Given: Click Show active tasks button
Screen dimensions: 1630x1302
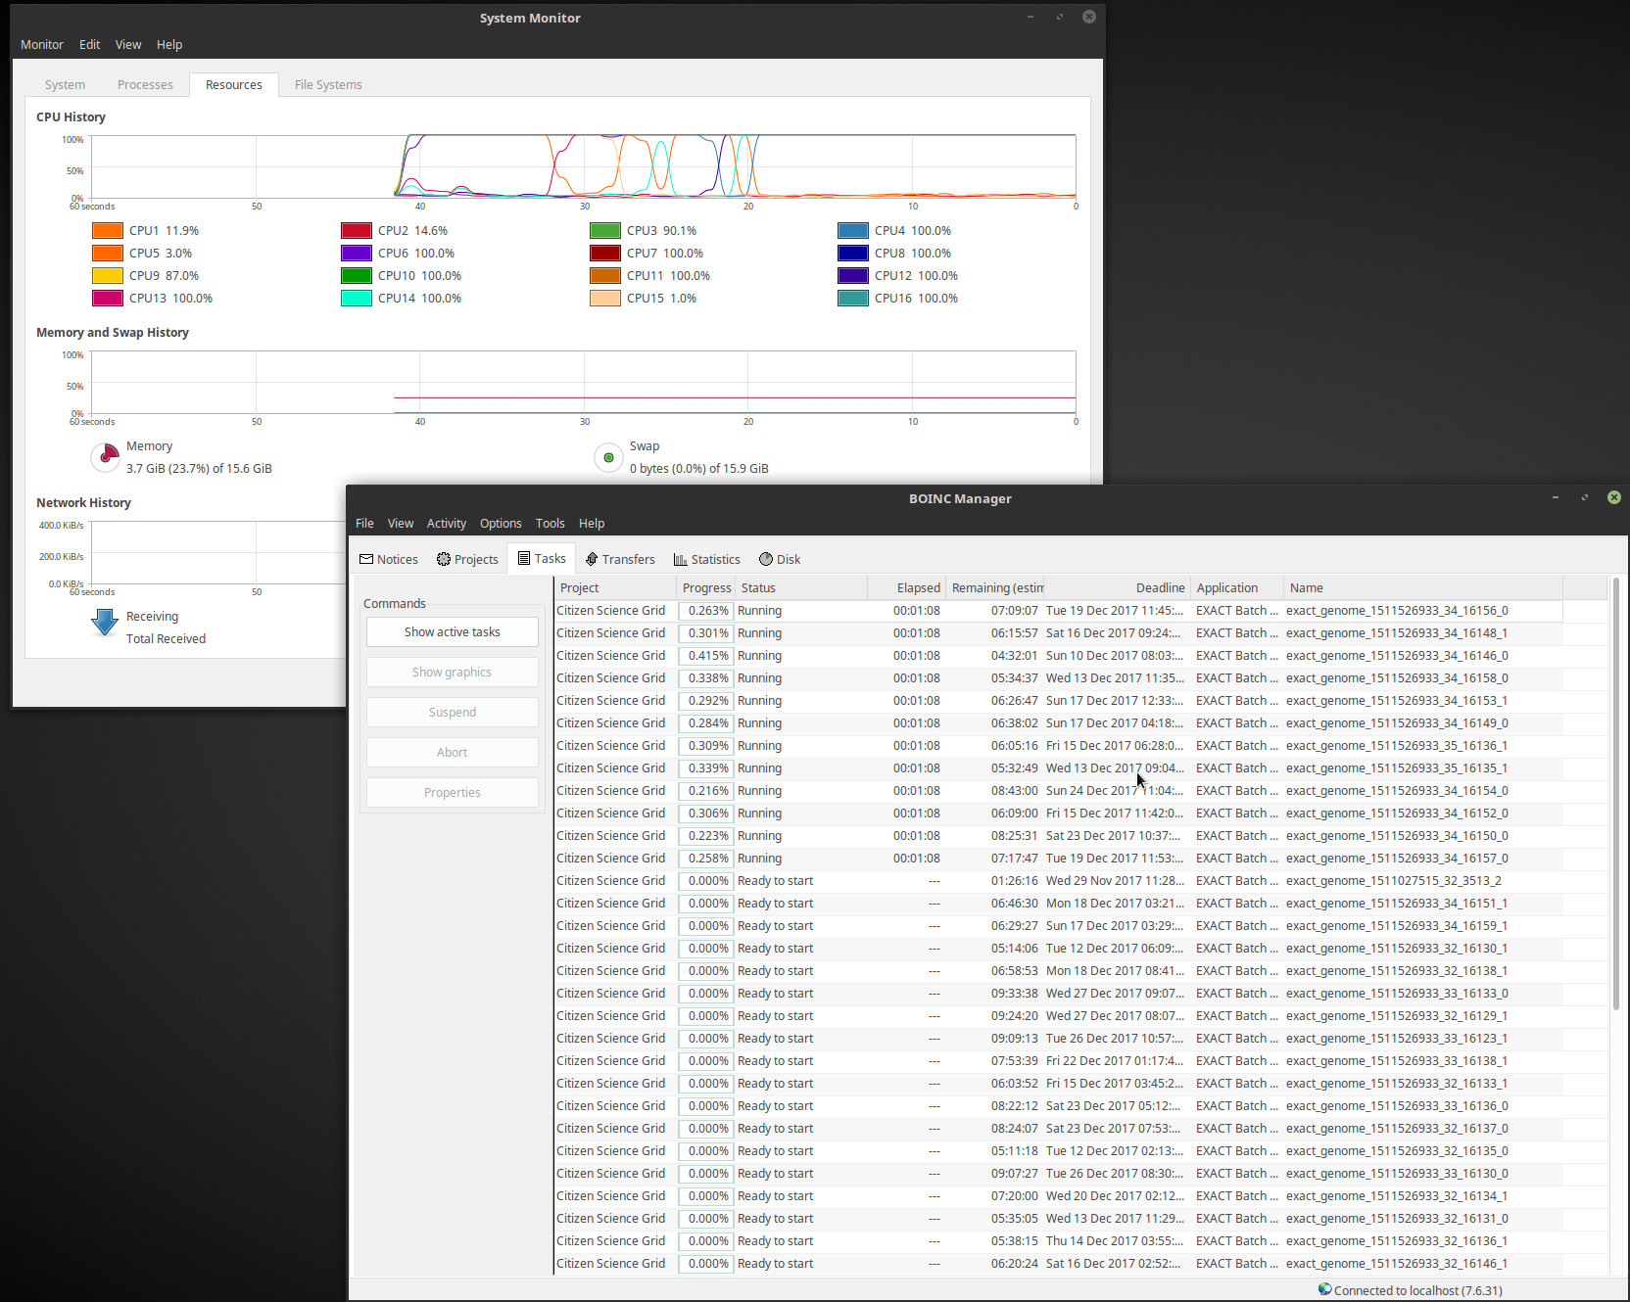Looking at the screenshot, I should [453, 632].
